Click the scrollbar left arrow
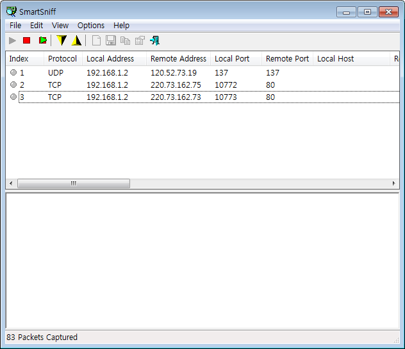The width and height of the screenshot is (405, 349). tap(11, 184)
